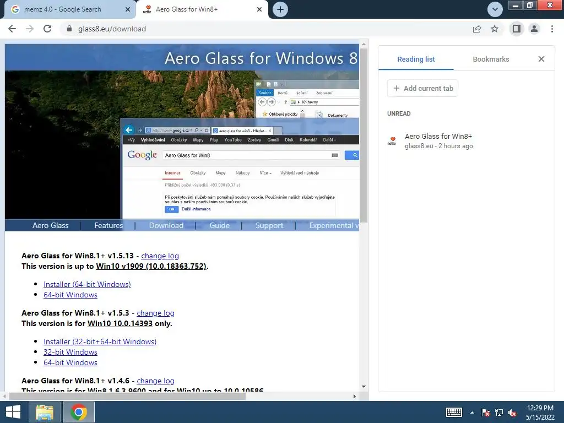The height and width of the screenshot is (423, 564).
Task: Toggle the side panel button
Action: [x=517, y=29]
